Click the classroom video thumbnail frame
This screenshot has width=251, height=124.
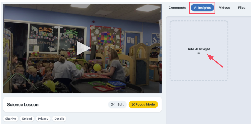(82, 48)
